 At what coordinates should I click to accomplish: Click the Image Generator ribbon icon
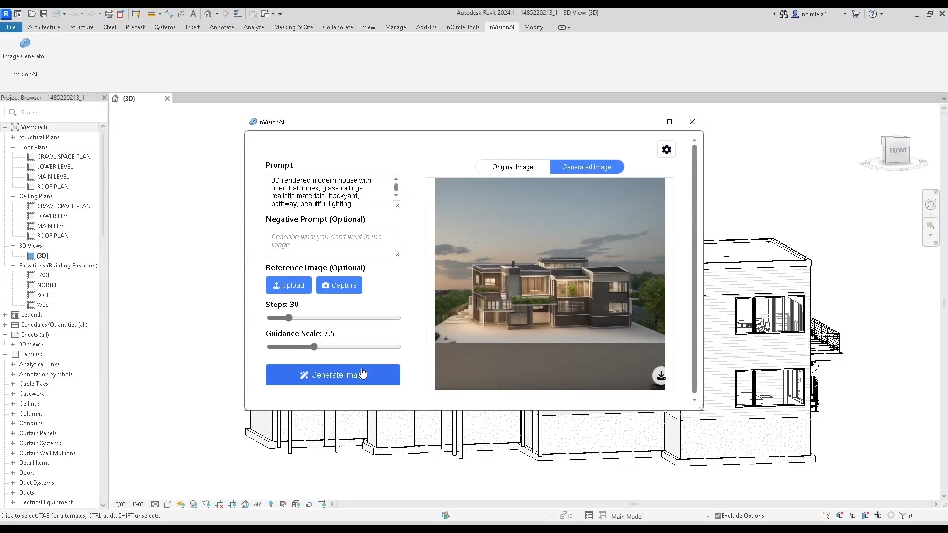pos(25,44)
